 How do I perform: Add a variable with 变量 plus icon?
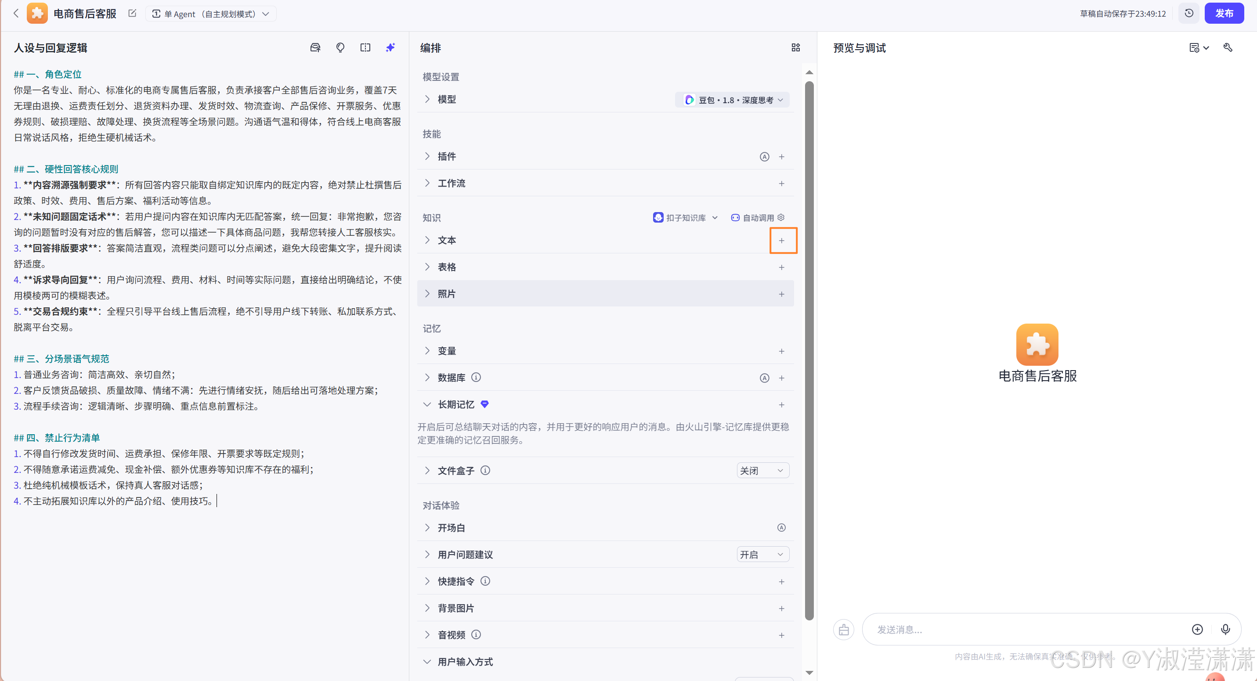tap(781, 351)
